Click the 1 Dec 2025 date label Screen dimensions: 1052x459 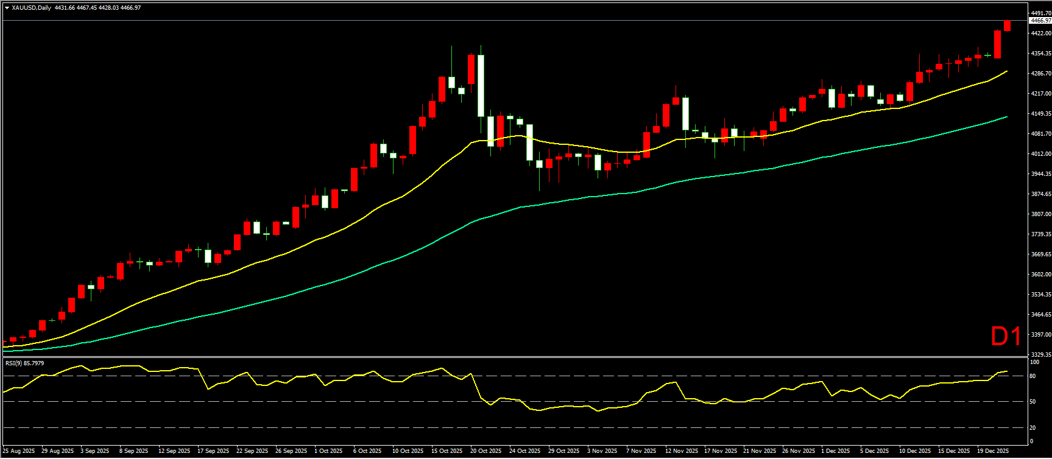(x=835, y=451)
